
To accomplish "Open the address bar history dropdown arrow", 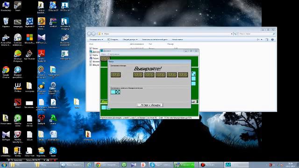I will tap(232, 34).
